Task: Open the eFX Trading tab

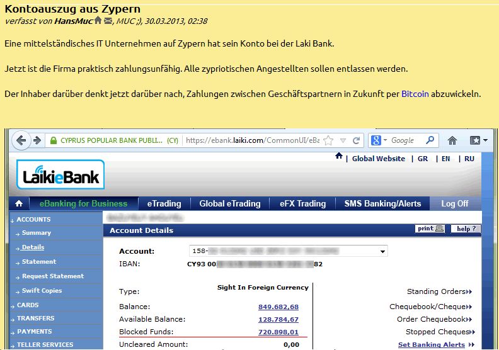Action: [302, 203]
